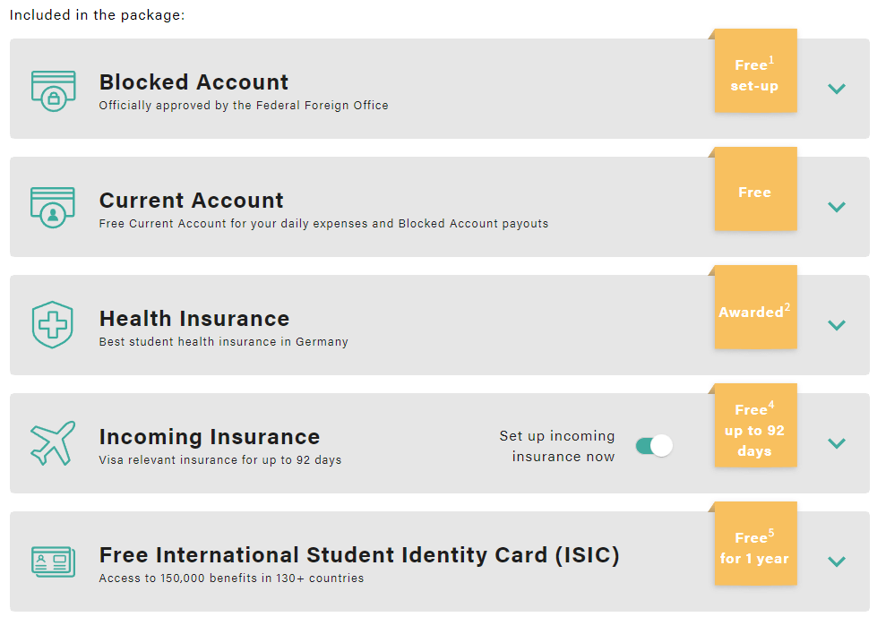The width and height of the screenshot is (877, 617).
Task: Click the ISIC identity card icon
Action: [x=54, y=561]
